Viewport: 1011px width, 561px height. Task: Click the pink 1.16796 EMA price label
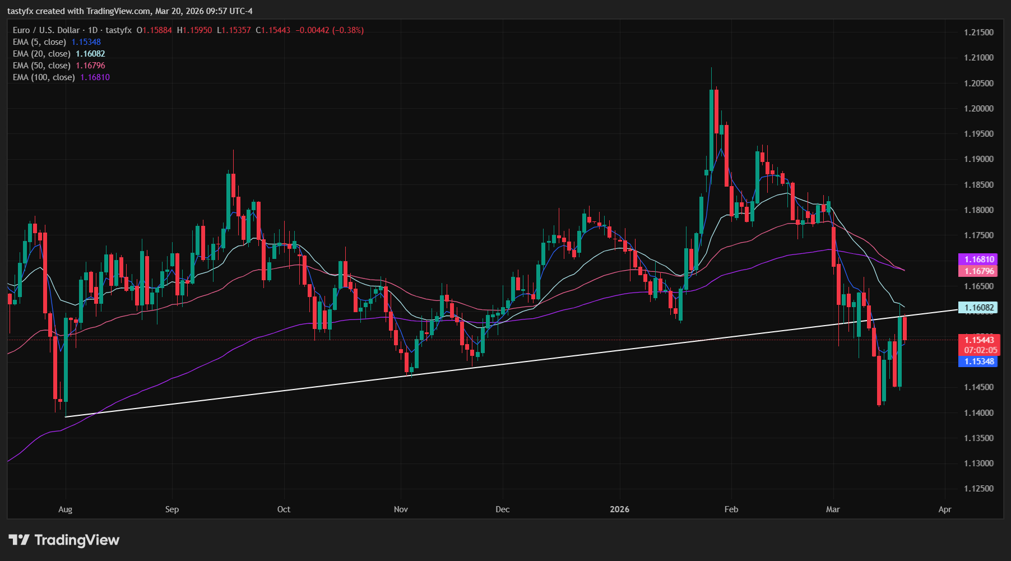pyautogui.click(x=978, y=271)
